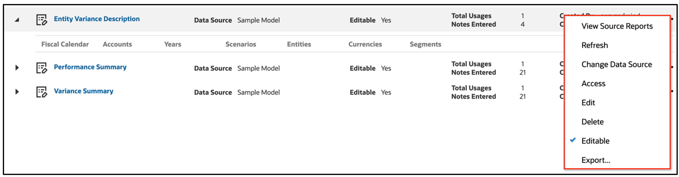Click the Entity Variance Description note icon
Screen dimensions: 679x177
click(42, 20)
